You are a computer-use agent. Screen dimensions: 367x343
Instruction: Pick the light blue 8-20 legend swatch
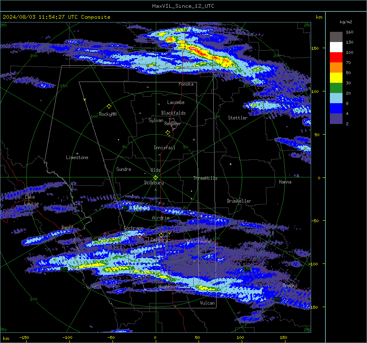click(336, 98)
